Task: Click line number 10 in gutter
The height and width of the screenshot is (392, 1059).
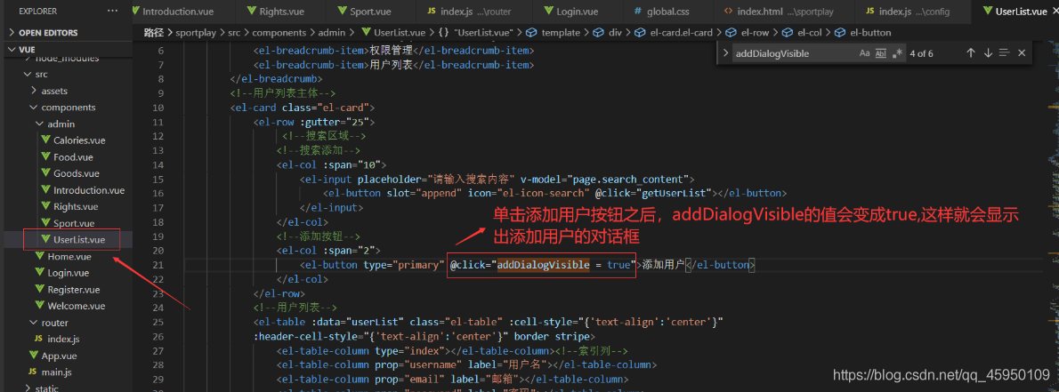Action: tap(158, 108)
